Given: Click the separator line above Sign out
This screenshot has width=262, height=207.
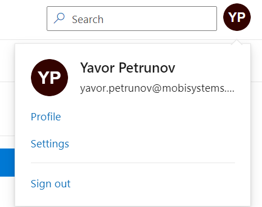Looking at the screenshot, I should [x=133, y=163].
